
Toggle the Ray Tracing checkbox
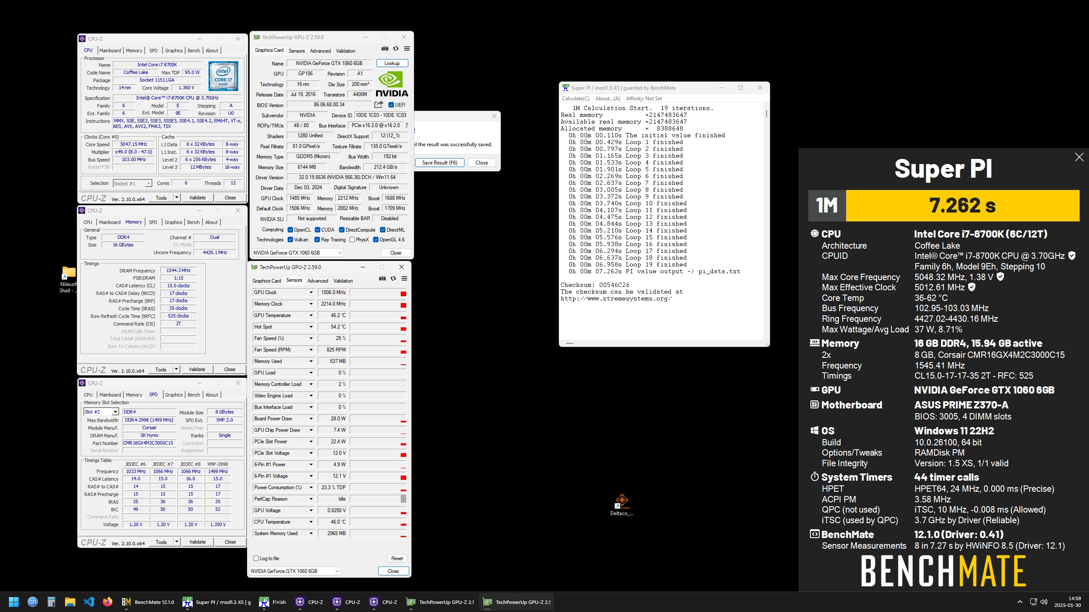tap(317, 240)
